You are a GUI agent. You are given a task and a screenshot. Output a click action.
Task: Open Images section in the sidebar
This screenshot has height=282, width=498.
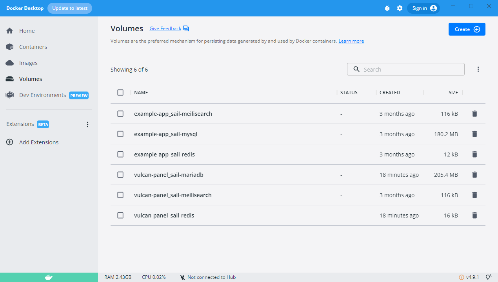pyautogui.click(x=28, y=63)
